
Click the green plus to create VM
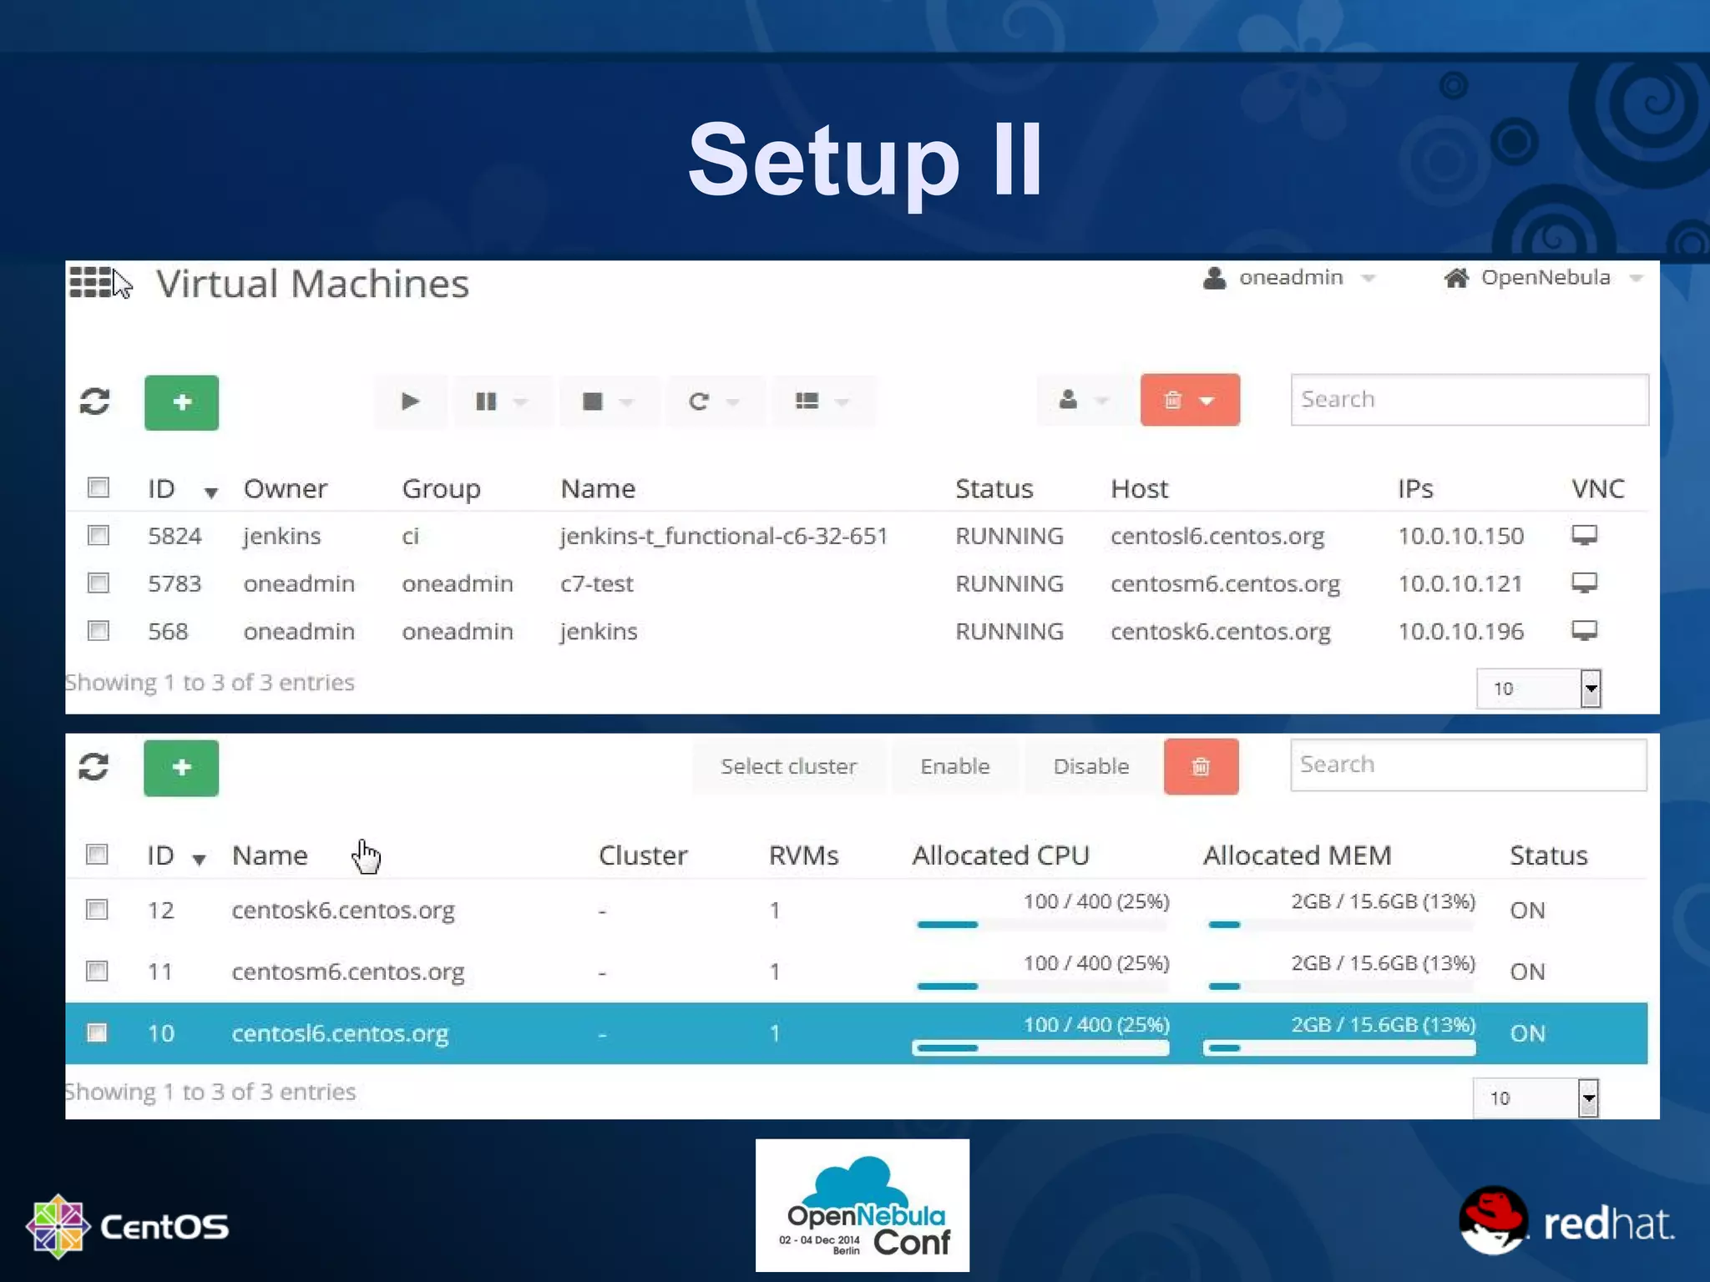181,402
